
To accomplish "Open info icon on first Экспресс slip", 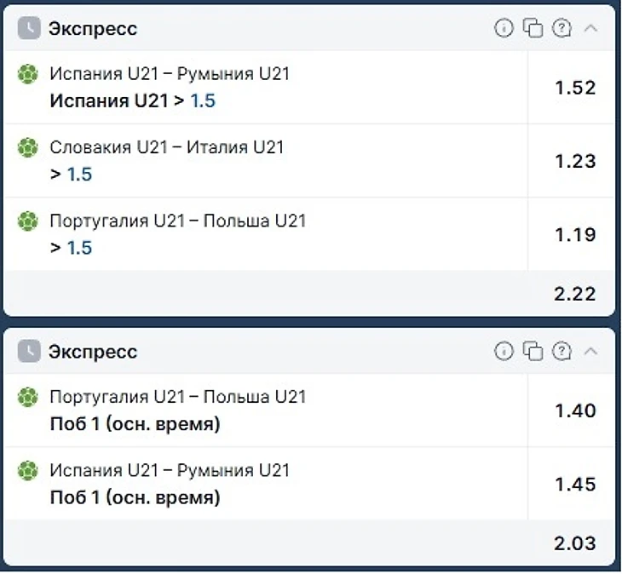I will tap(504, 28).
